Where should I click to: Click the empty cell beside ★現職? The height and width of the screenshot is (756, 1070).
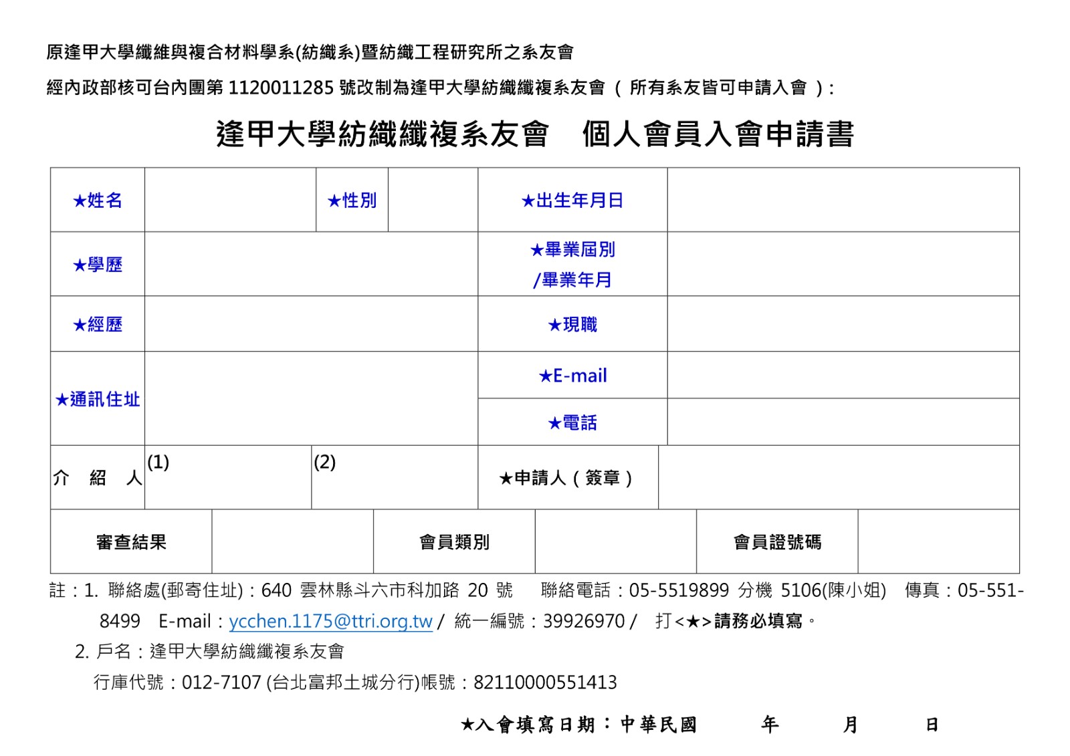tap(843, 324)
